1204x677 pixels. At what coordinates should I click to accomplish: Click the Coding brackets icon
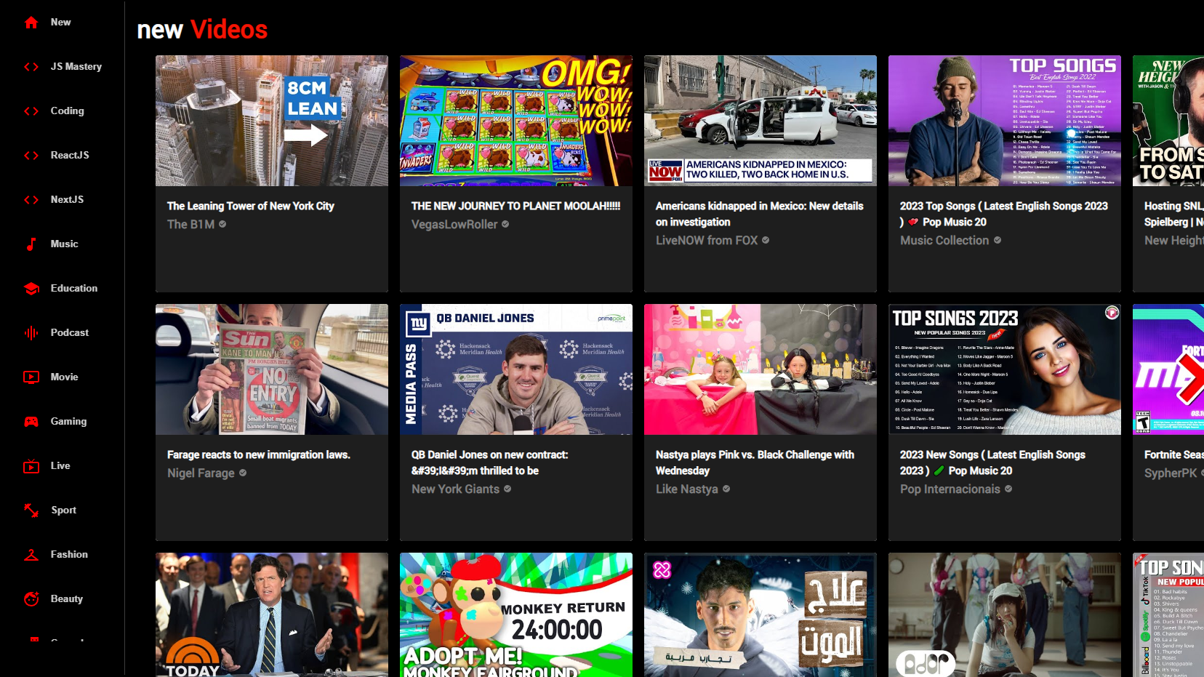point(30,111)
